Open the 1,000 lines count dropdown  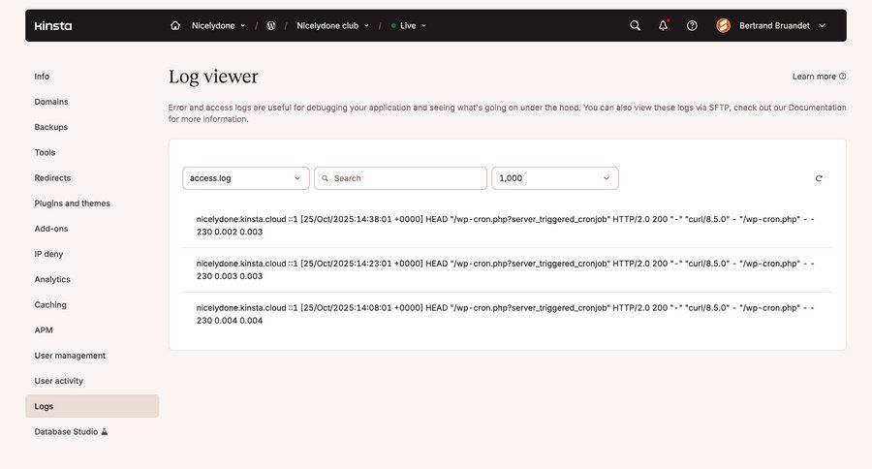coord(555,178)
